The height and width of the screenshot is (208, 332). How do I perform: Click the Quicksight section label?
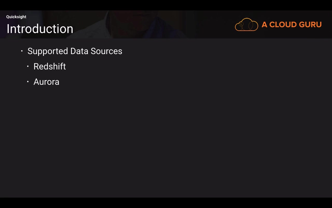(16, 17)
